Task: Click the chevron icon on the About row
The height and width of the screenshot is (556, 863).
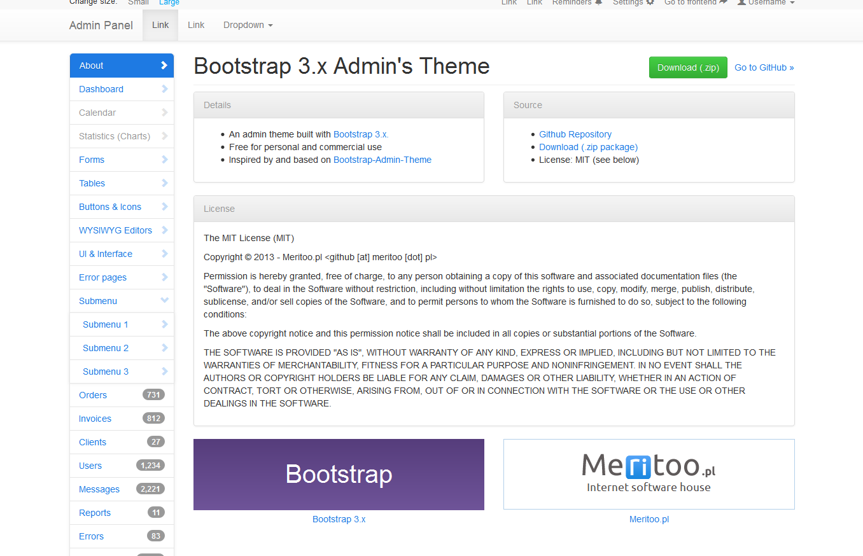Action: pyautogui.click(x=164, y=66)
